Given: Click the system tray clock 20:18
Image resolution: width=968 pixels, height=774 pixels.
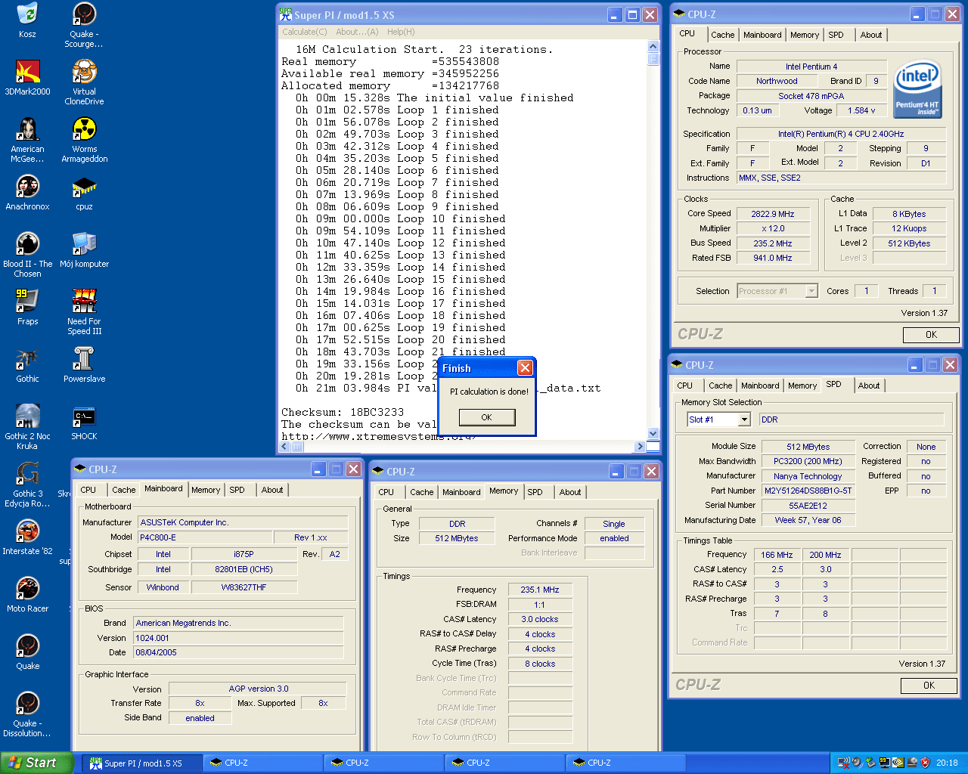Looking at the screenshot, I should pos(947,763).
